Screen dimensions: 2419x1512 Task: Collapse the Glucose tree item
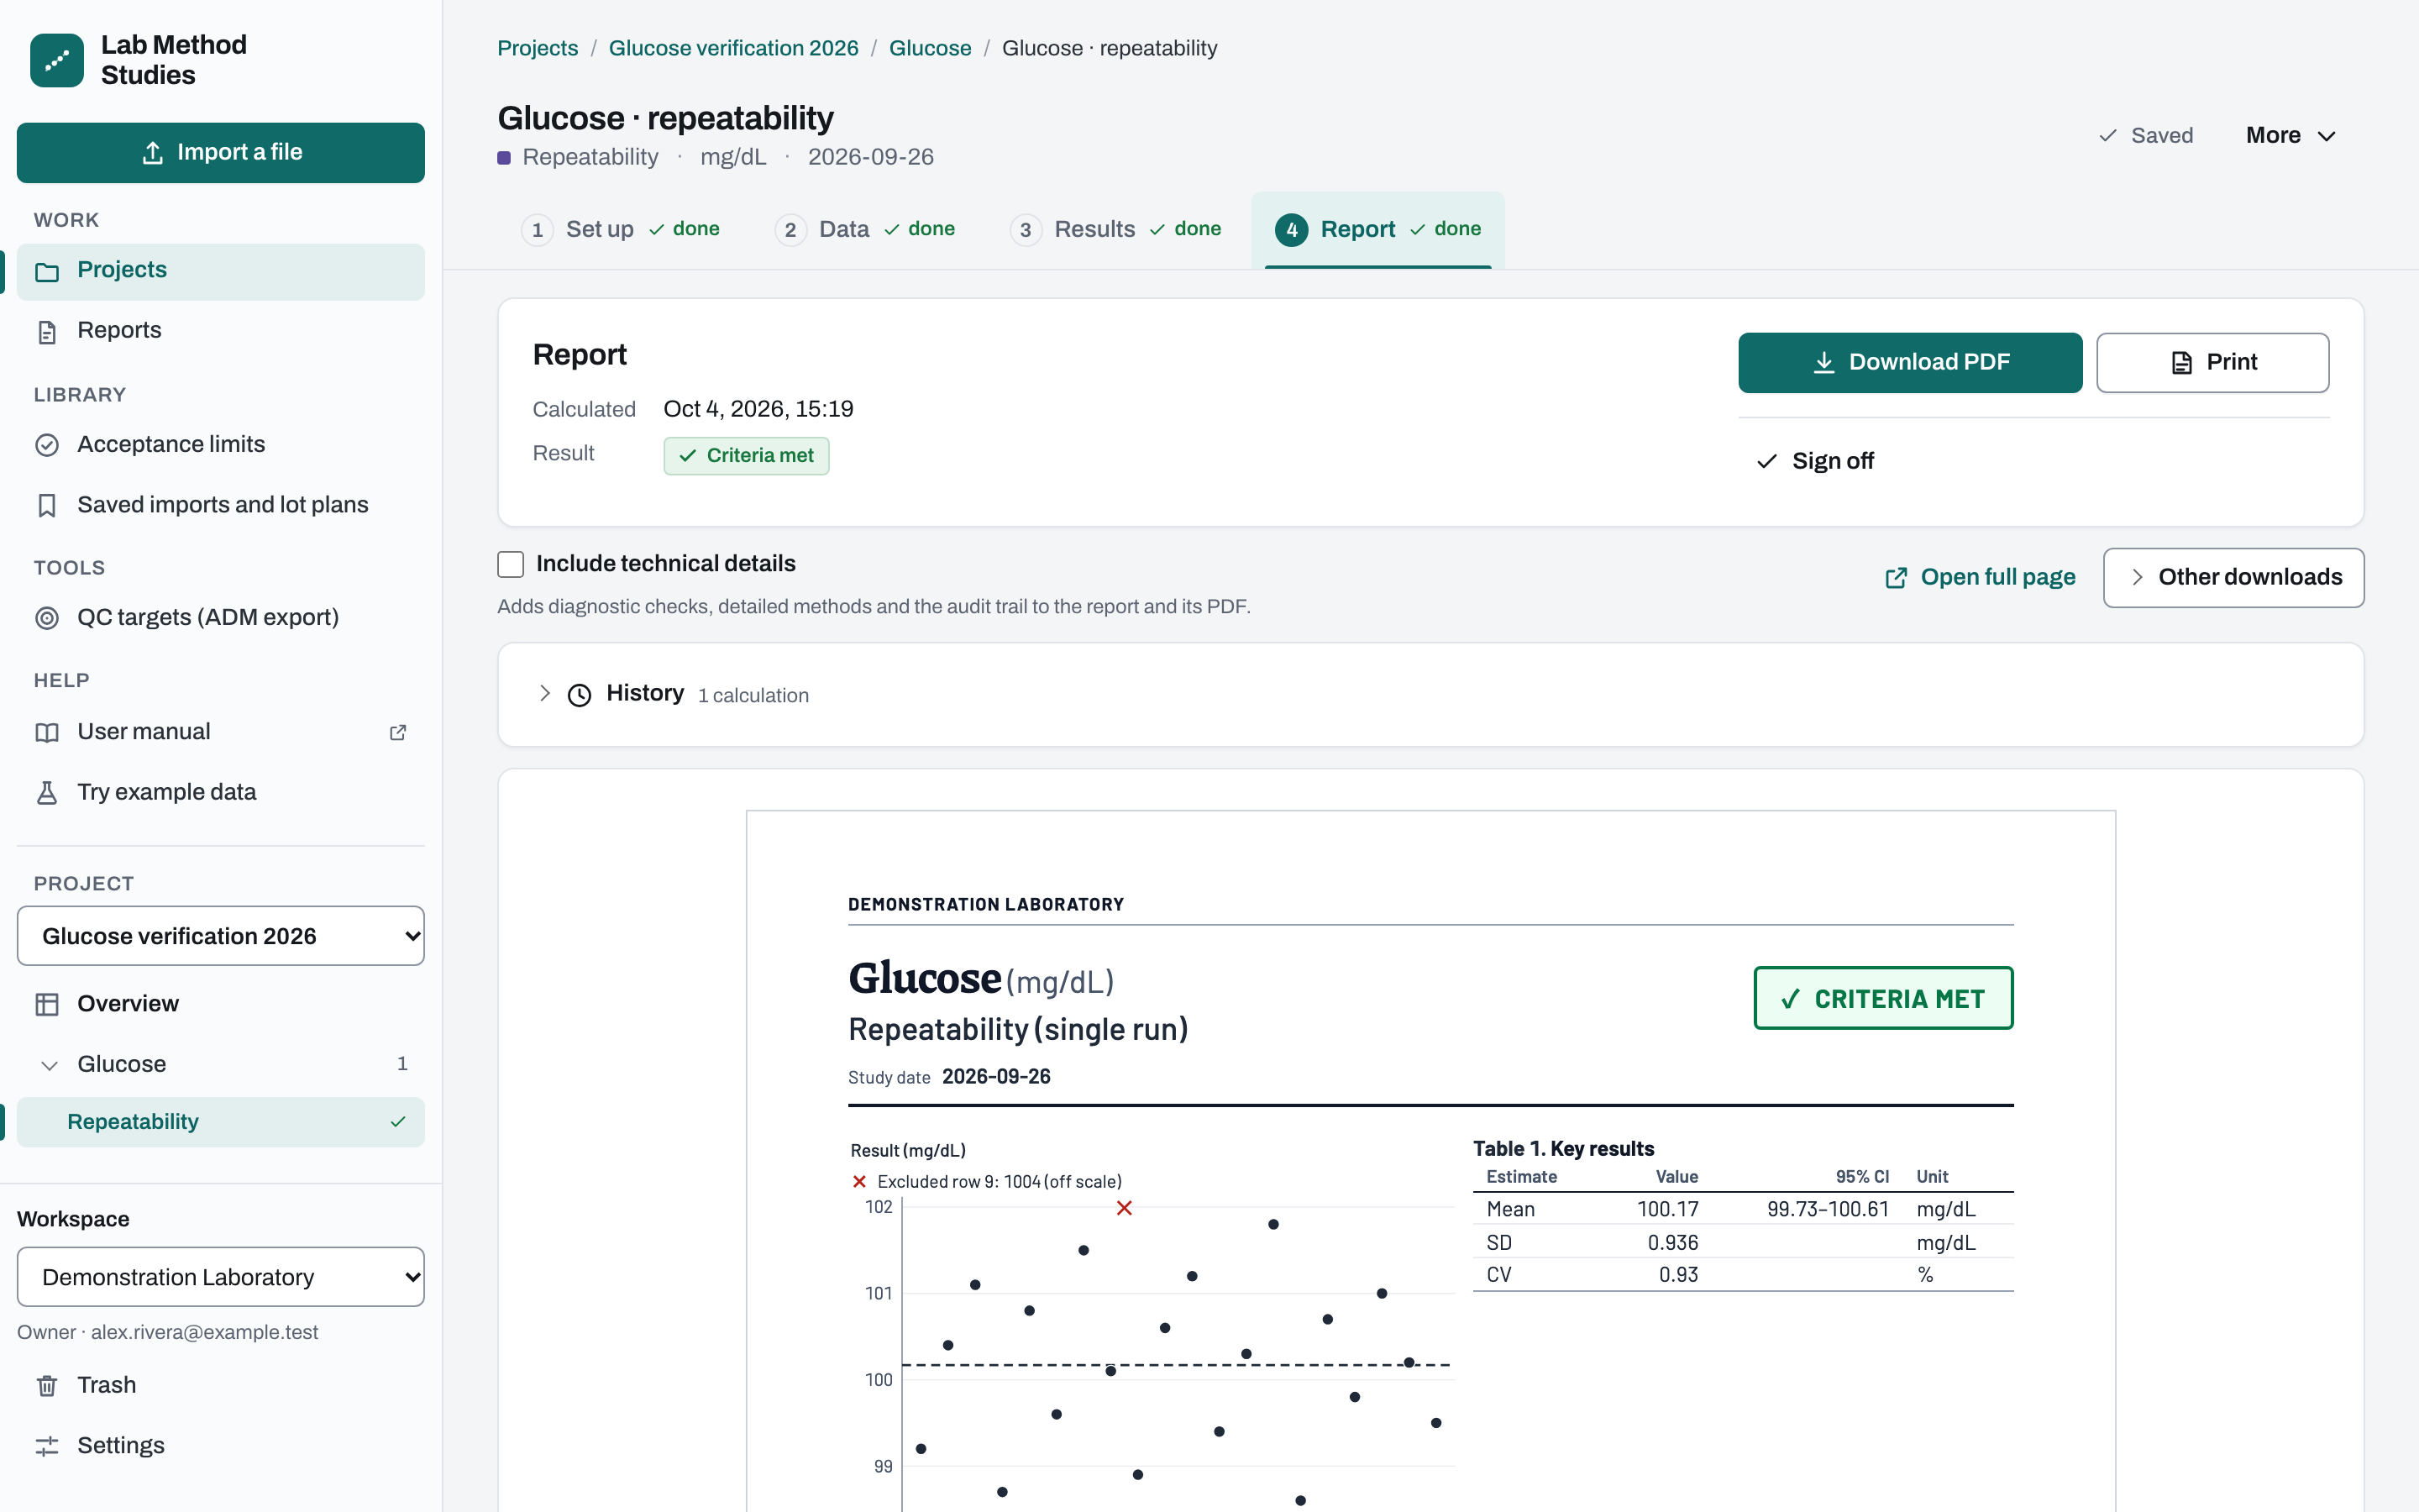49,1065
